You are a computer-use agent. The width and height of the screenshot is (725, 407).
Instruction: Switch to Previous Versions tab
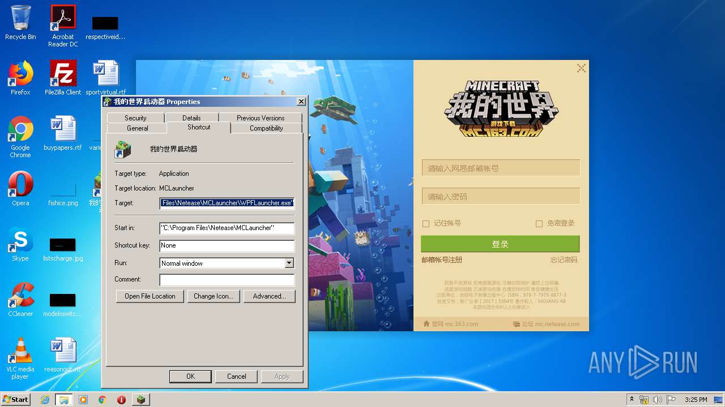261,118
